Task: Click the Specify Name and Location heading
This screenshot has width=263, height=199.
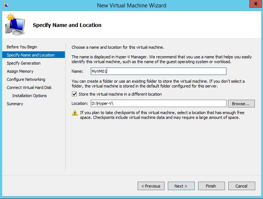Action: pyautogui.click(x=67, y=25)
